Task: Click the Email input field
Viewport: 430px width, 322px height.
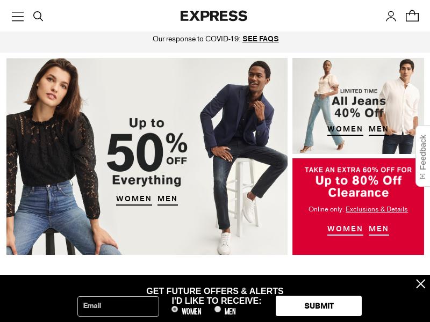Action: point(118,306)
